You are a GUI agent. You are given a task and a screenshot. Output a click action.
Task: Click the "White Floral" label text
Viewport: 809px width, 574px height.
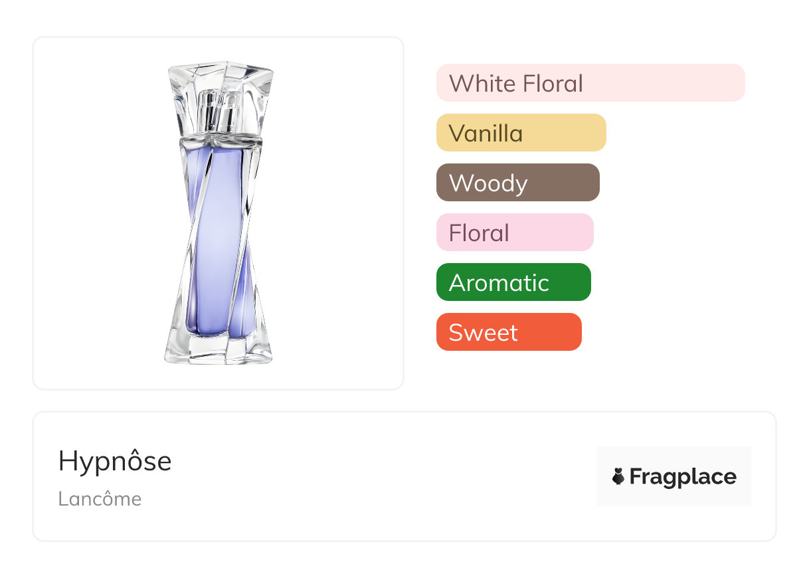pyautogui.click(x=516, y=84)
